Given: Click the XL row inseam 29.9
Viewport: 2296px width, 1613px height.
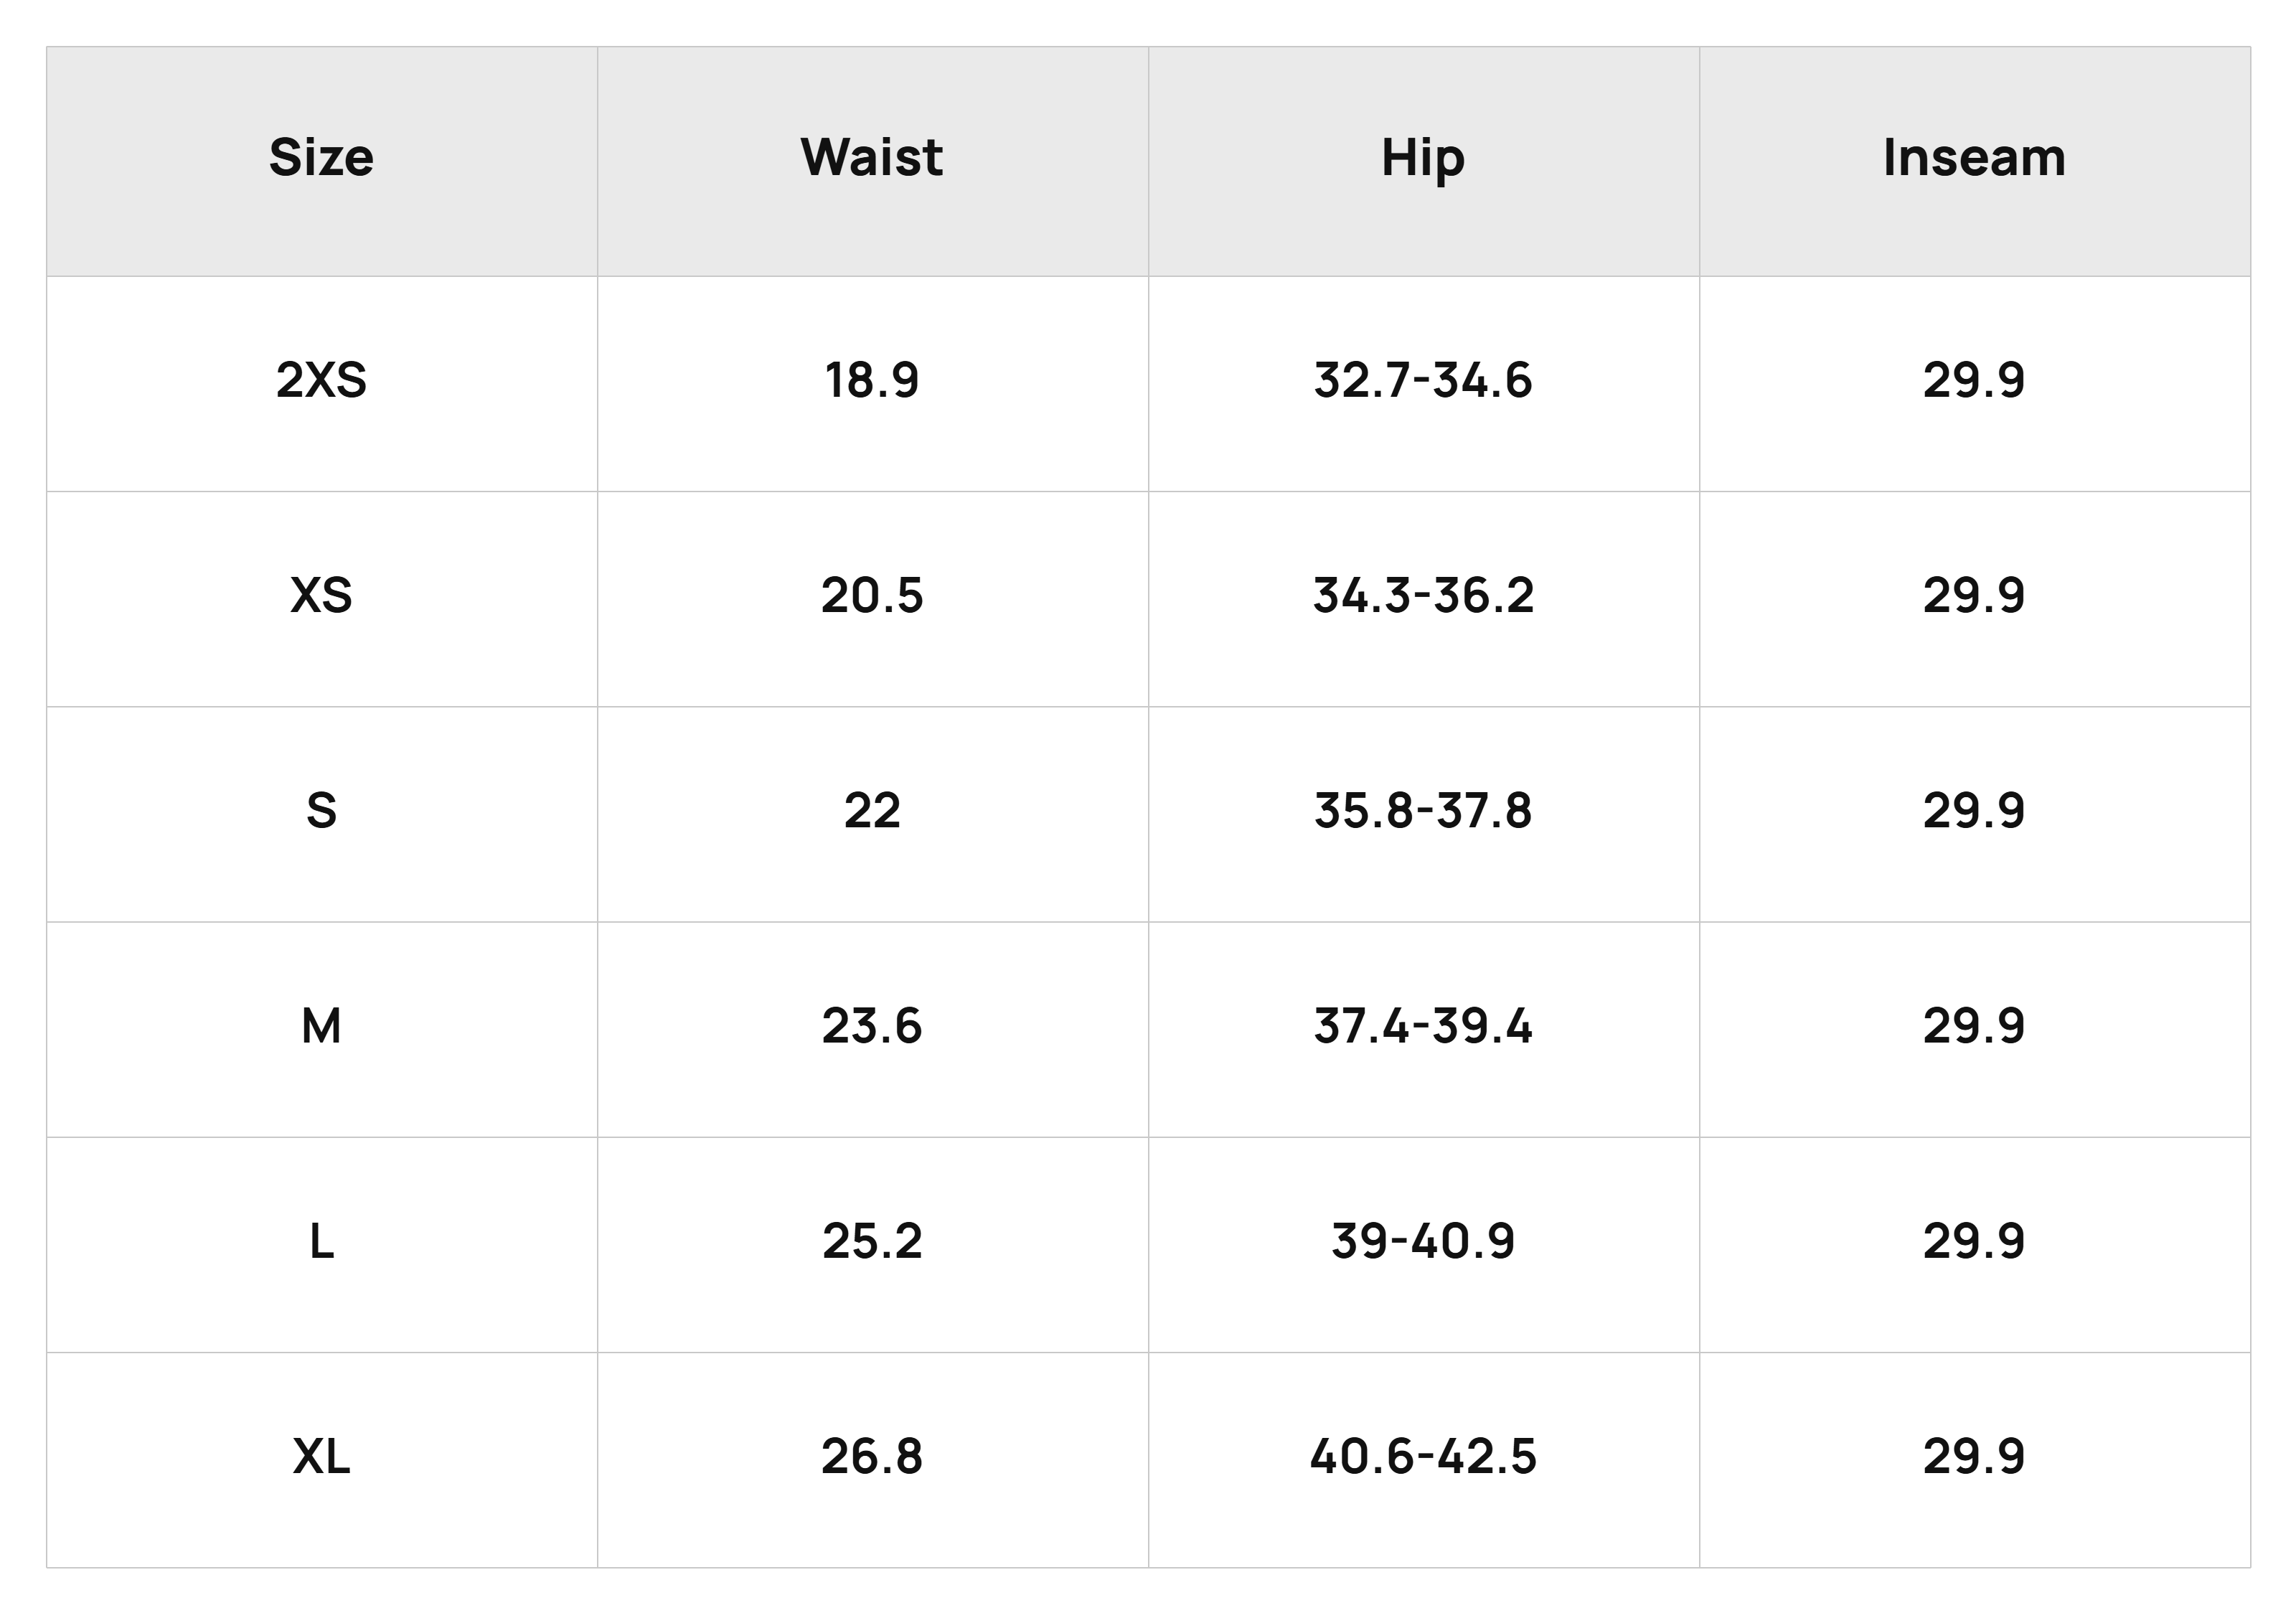Looking at the screenshot, I should coord(1974,1457).
